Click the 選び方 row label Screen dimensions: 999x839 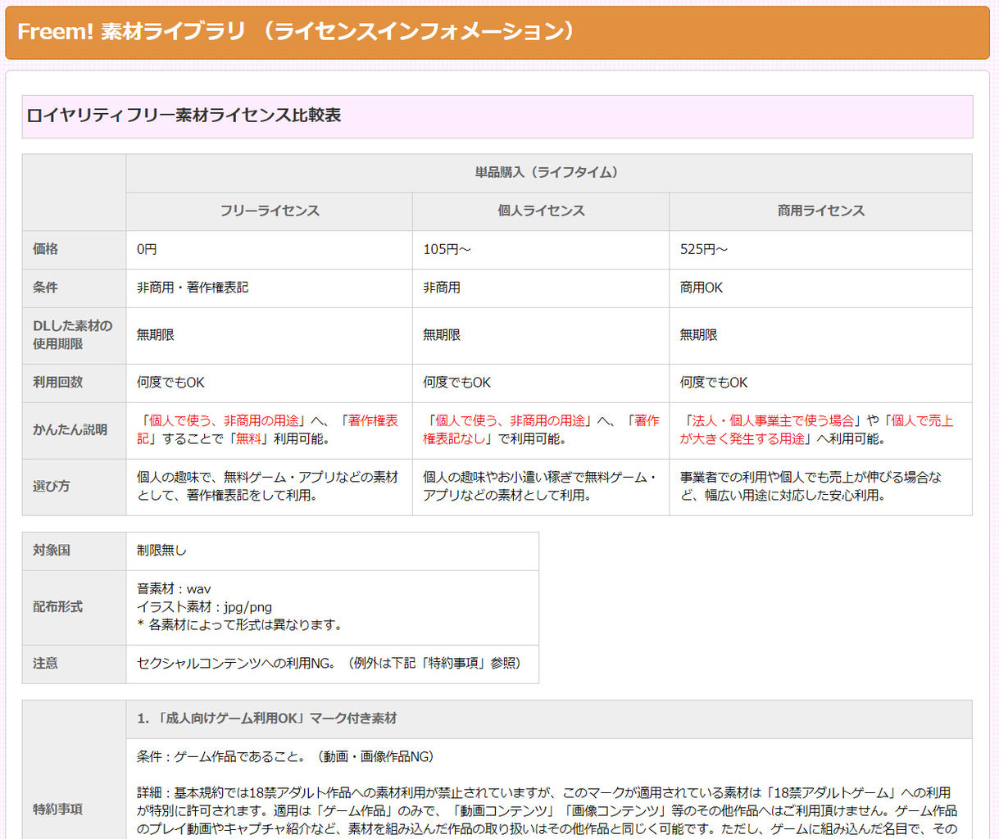(x=74, y=488)
